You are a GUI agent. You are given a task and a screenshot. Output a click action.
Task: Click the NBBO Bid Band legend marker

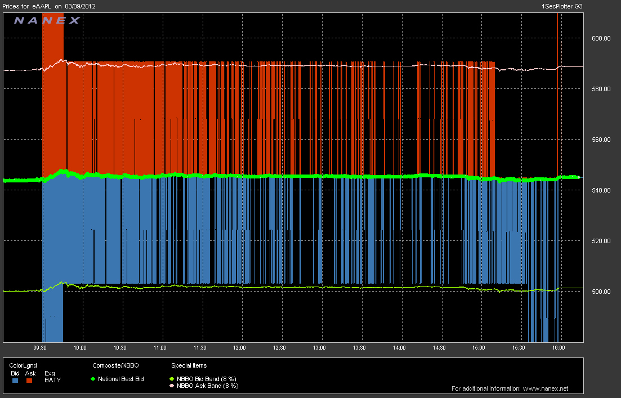pos(172,379)
